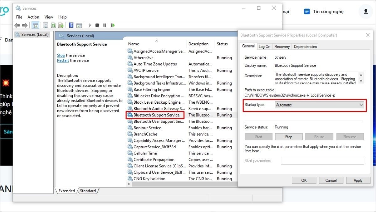Click the gear icon beside CNG Key Isolation
Viewport: 376px width, 212px height.
130,179
